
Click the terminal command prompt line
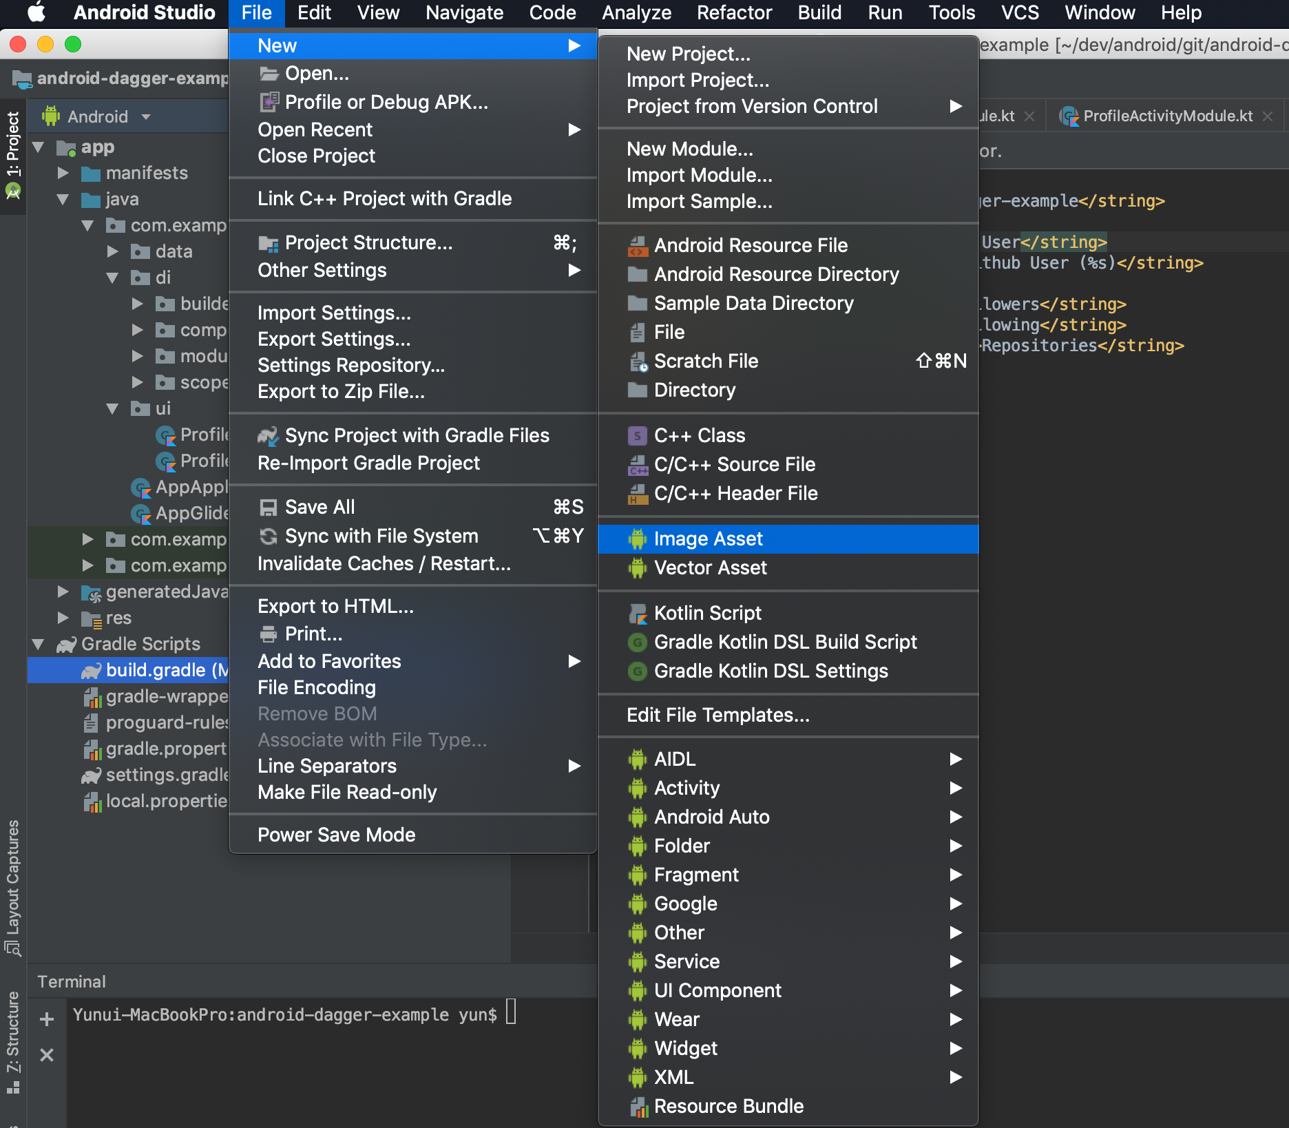tap(295, 1014)
